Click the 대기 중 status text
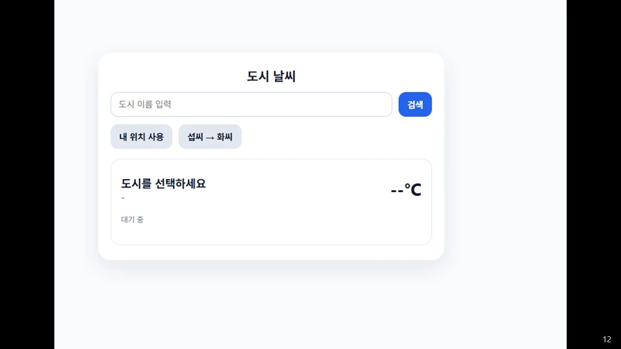The height and width of the screenshot is (349, 621). pyautogui.click(x=132, y=219)
